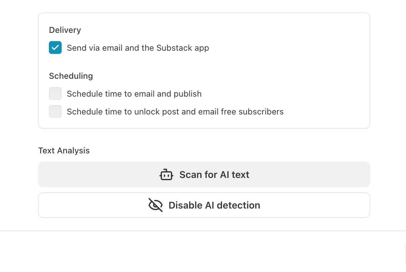
Task: Click the 'Schedule time to email and publish' label text
Action: [x=134, y=94]
